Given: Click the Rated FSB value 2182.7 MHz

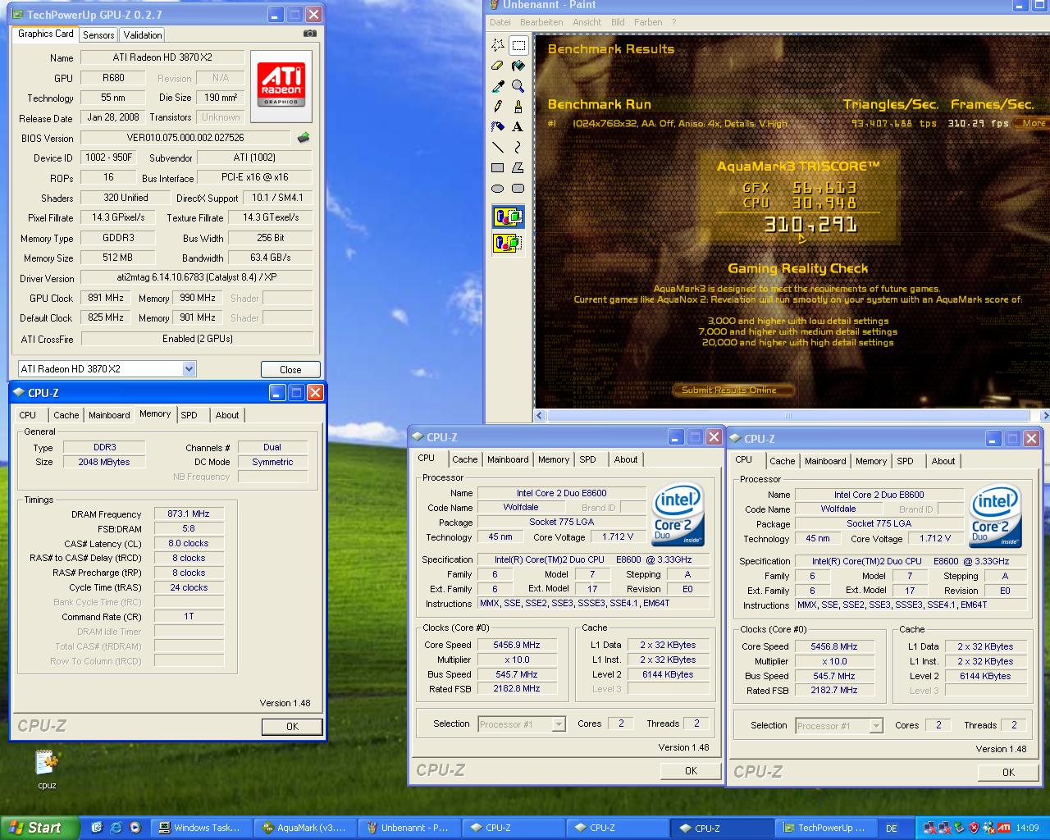Looking at the screenshot, I should tap(834, 691).
